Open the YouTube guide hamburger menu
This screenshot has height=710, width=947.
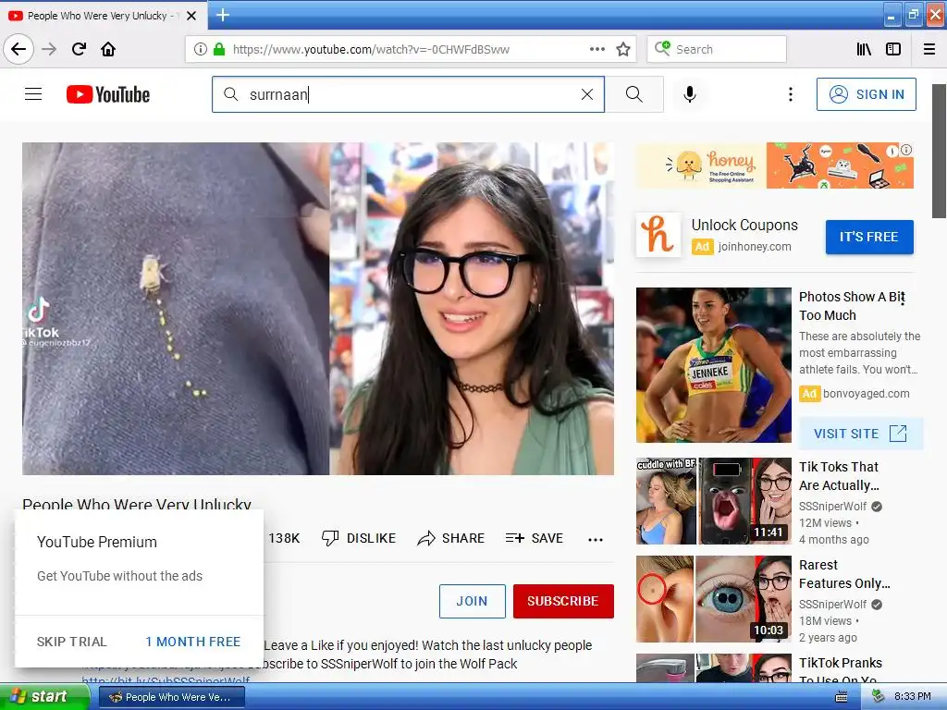33,94
